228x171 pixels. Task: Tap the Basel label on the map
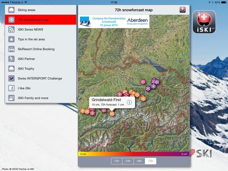coord(93,70)
